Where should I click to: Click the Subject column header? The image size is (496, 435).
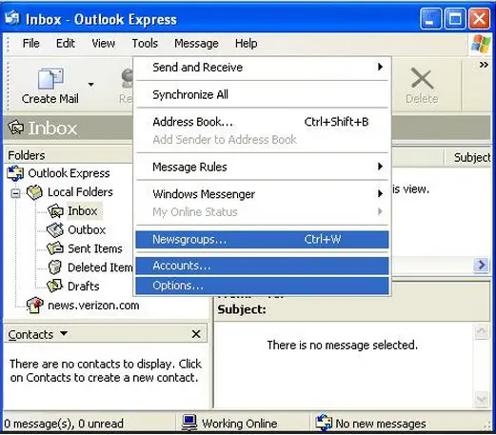(468, 157)
